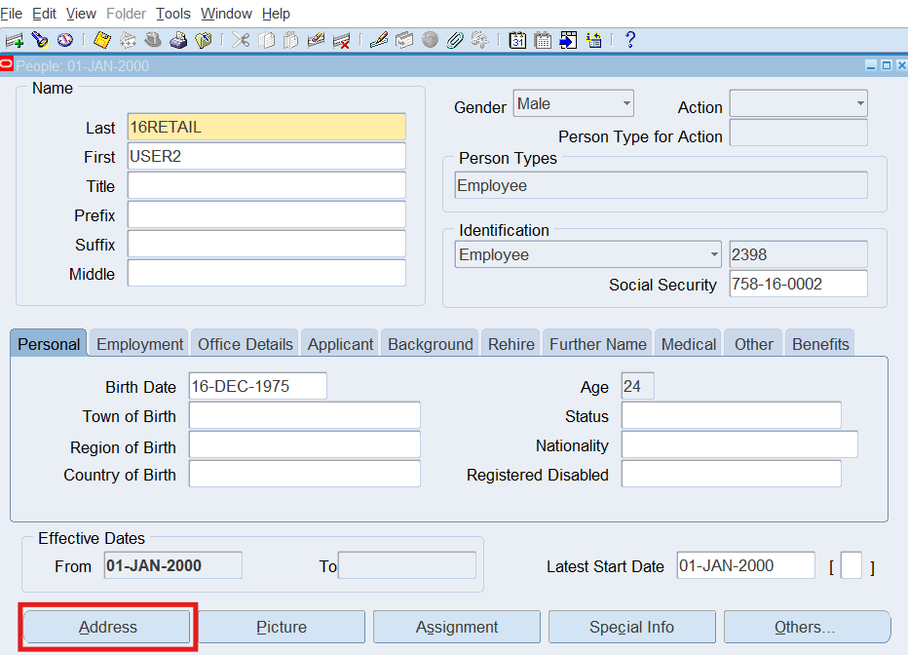Image resolution: width=908 pixels, height=655 pixels.
Task: Save using the yellow disk icon
Action: pos(102,40)
